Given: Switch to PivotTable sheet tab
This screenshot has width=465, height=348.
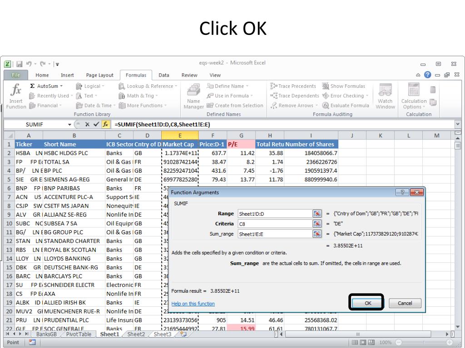Looking at the screenshot, I should click(x=79, y=334).
